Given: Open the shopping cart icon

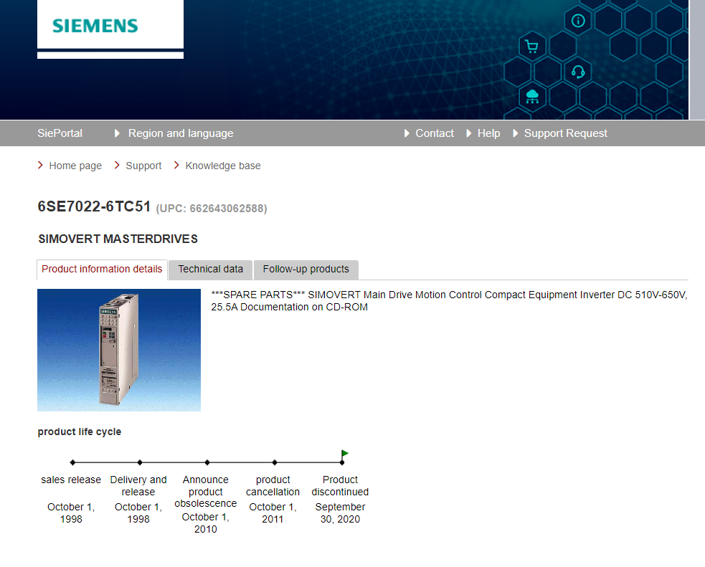Looking at the screenshot, I should [531, 47].
